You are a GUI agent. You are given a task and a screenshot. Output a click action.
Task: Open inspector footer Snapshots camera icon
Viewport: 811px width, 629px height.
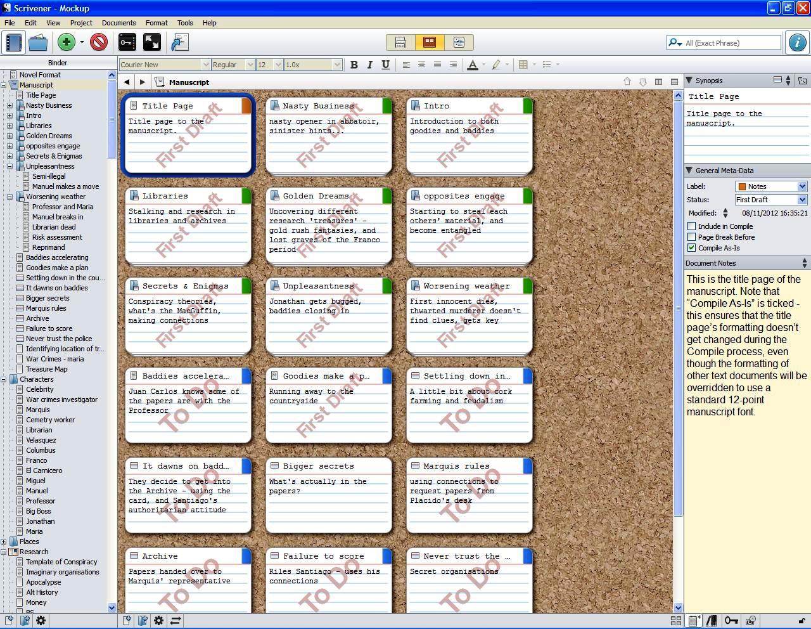coord(751,621)
